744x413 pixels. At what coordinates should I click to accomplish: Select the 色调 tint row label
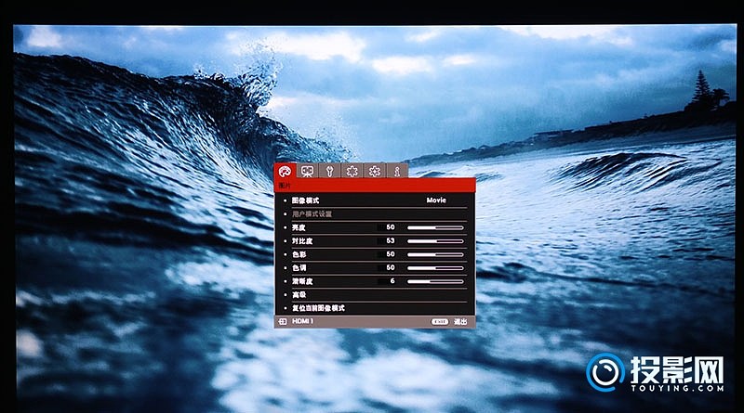299,267
